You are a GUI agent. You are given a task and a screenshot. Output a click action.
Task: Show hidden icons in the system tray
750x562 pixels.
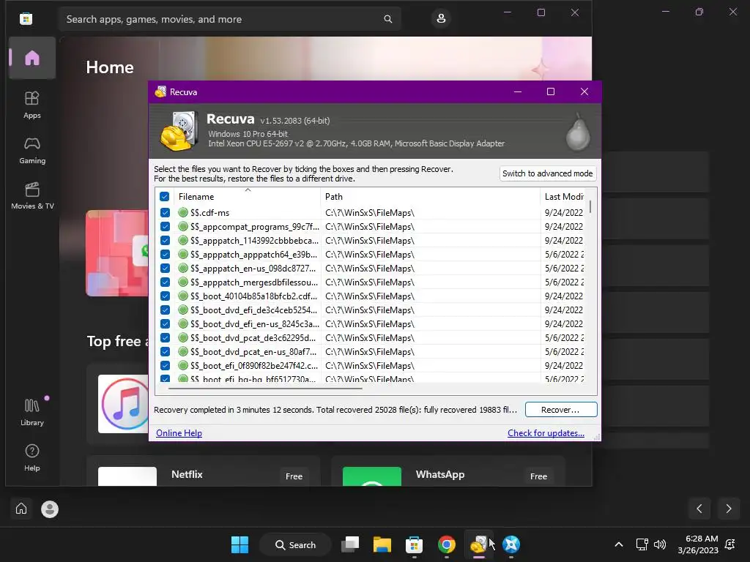(x=618, y=544)
